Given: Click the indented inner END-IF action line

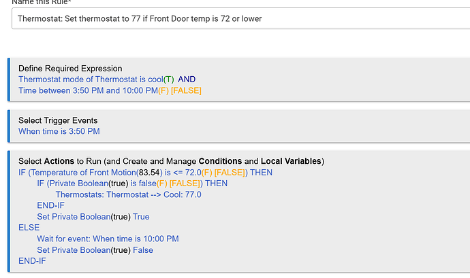Looking at the screenshot, I should click(x=50, y=205).
